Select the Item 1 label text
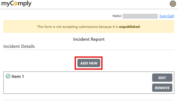The image size is (179, 107). pos(18,76)
